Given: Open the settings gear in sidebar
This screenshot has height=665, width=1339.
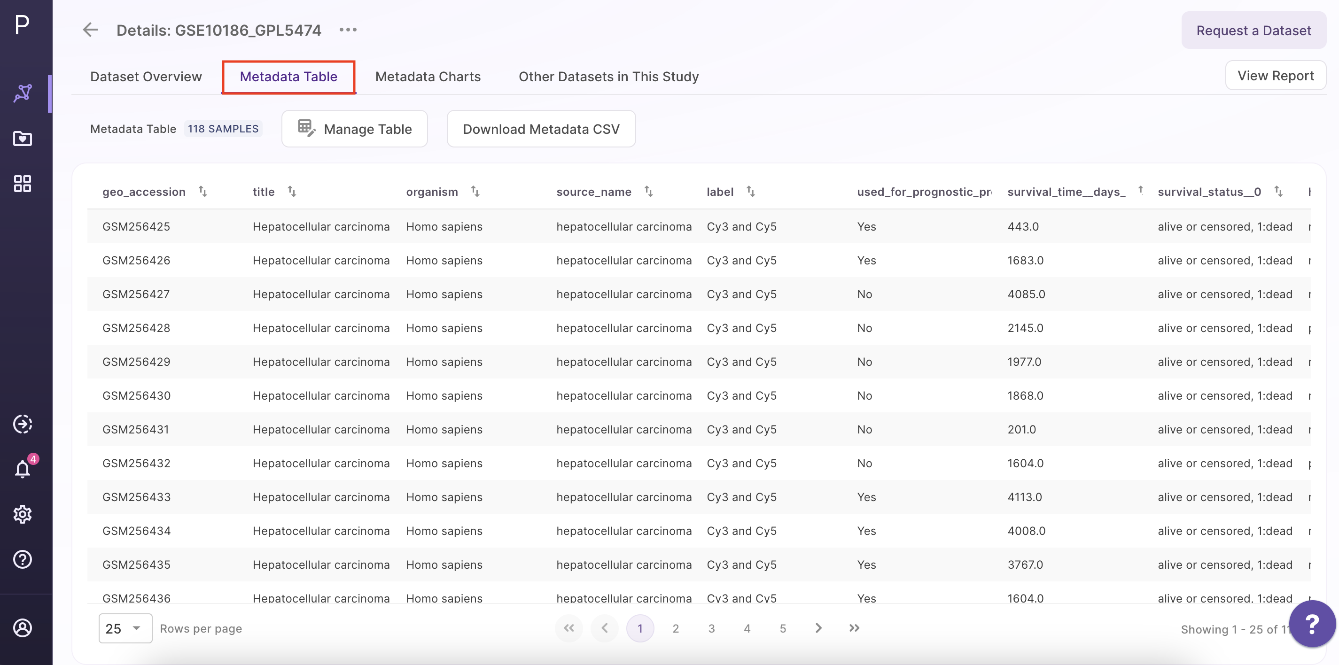Looking at the screenshot, I should [23, 514].
